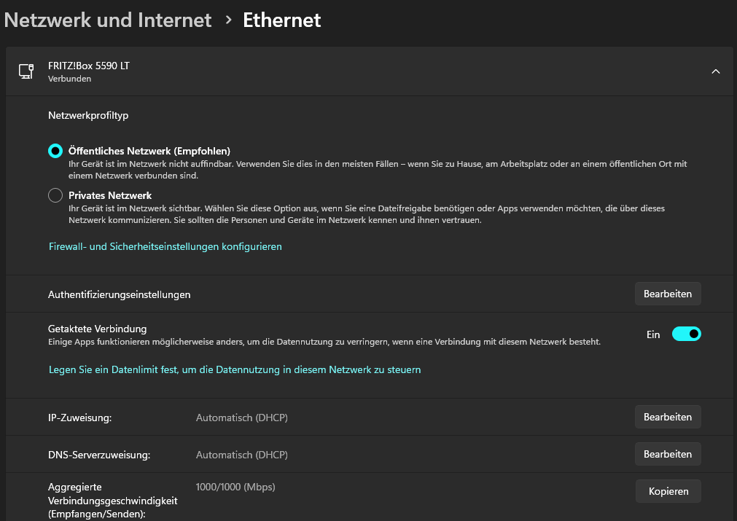Click Automatisch (DHCP) value for IP-Zuweisung
The image size is (737, 521).
pyautogui.click(x=242, y=418)
